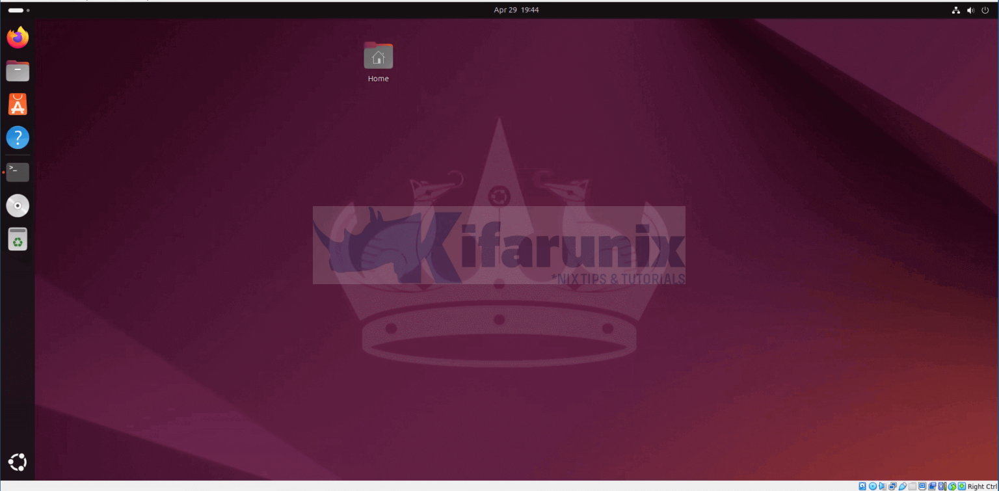Click the shared folders icon in VirtualBox status bar

click(913, 486)
